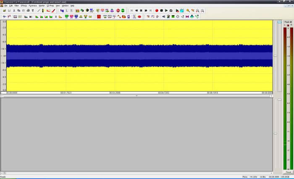Screen dimensions: 294x179
Task: Click the yellow triangle ramp icon
Action: coord(60,17)
